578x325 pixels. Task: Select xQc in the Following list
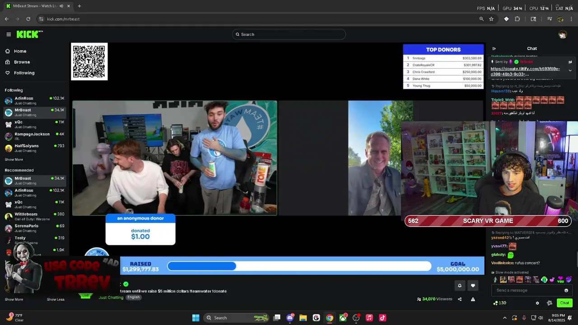click(34, 124)
